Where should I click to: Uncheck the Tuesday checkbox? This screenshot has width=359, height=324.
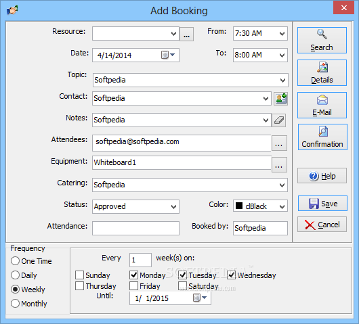pyautogui.click(x=182, y=275)
